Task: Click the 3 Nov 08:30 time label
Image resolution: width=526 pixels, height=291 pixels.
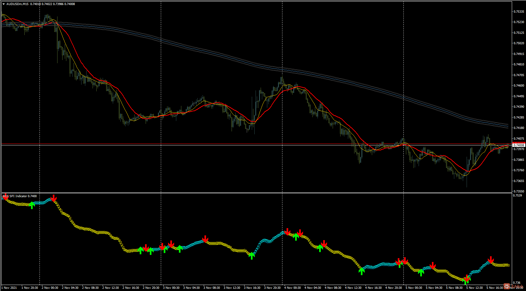Action: [x=212, y=288]
